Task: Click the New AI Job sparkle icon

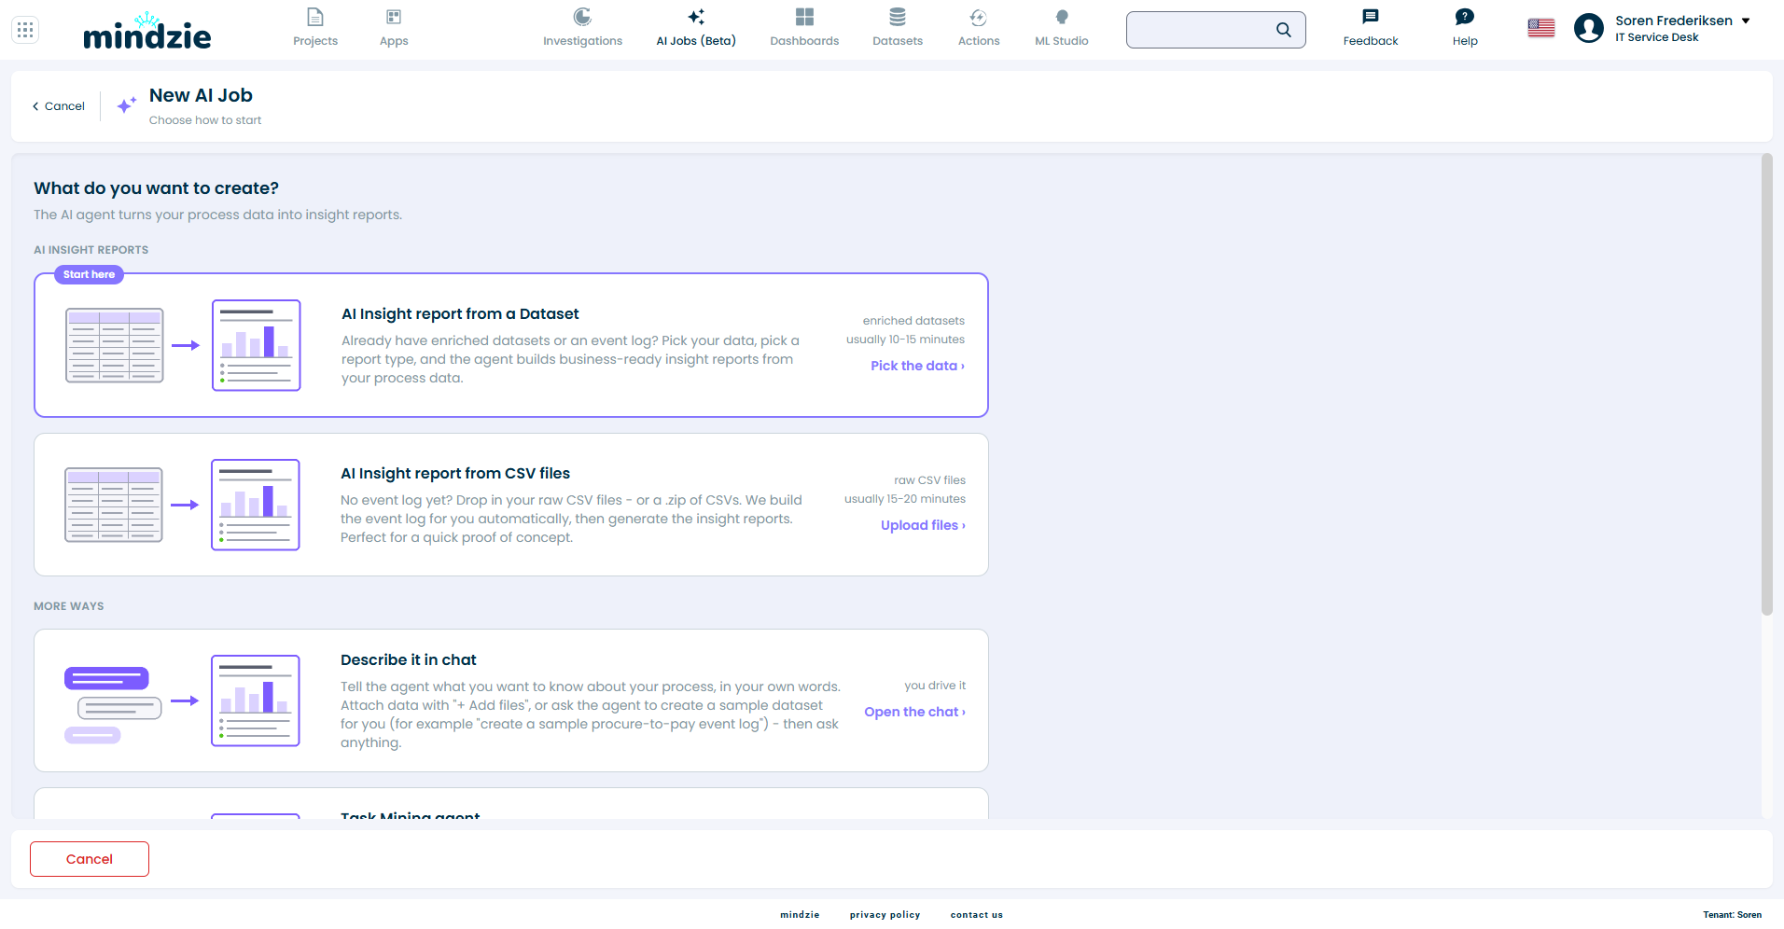Action: pos(127,105)
